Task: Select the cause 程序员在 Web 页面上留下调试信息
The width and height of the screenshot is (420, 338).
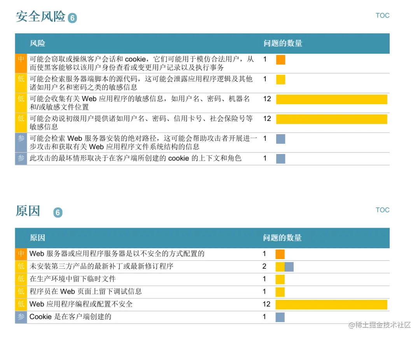Action: click(86, 291)
